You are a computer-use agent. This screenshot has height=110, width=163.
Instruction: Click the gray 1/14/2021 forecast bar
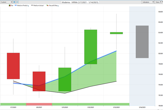142,42
